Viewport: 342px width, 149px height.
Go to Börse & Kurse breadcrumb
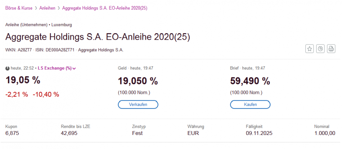point(19,8)
